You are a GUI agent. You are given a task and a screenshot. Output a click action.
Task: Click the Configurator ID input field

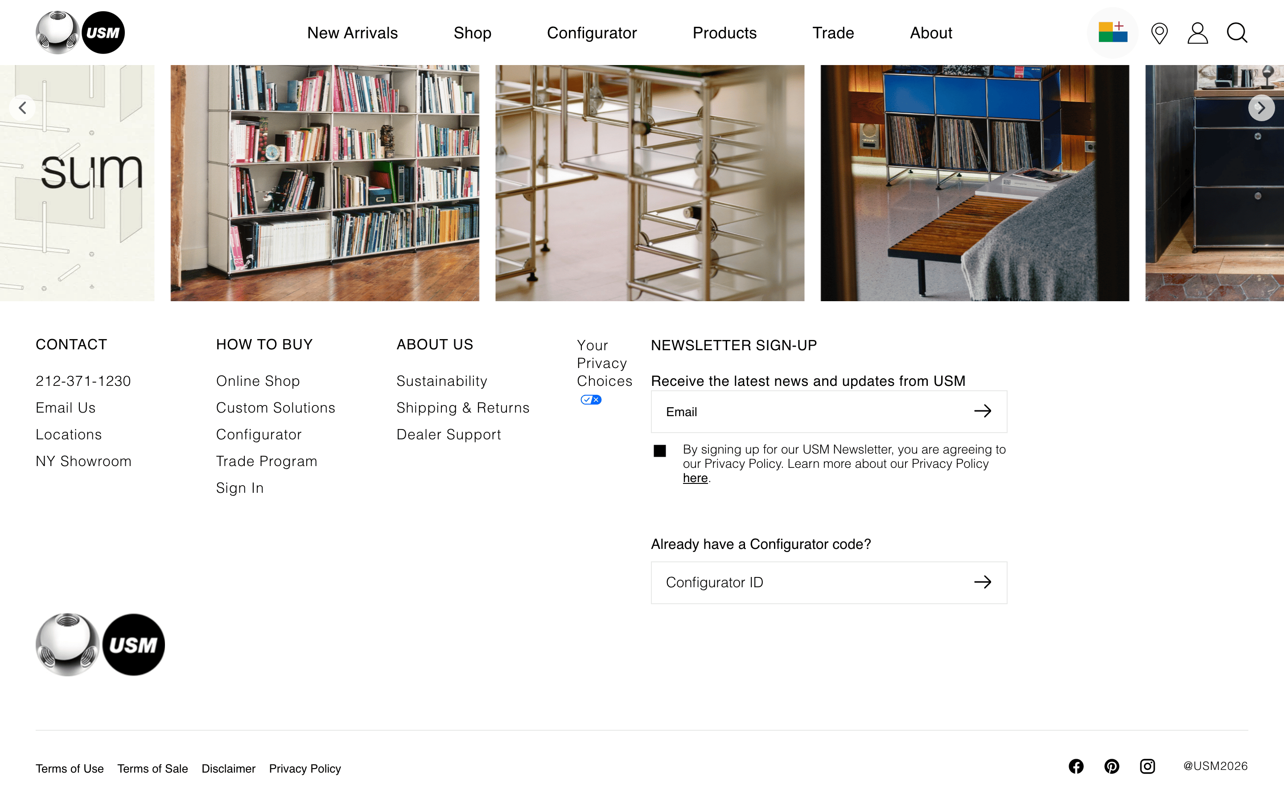(x=829, y=582)
